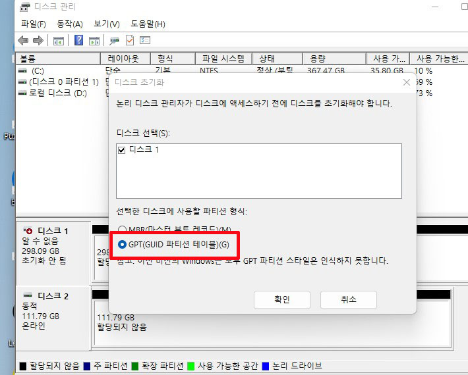Viewport: 468px width, 375px height.
Task: Select the 로컬 디스크 (D:) volume icon
Action: [22, 93]
